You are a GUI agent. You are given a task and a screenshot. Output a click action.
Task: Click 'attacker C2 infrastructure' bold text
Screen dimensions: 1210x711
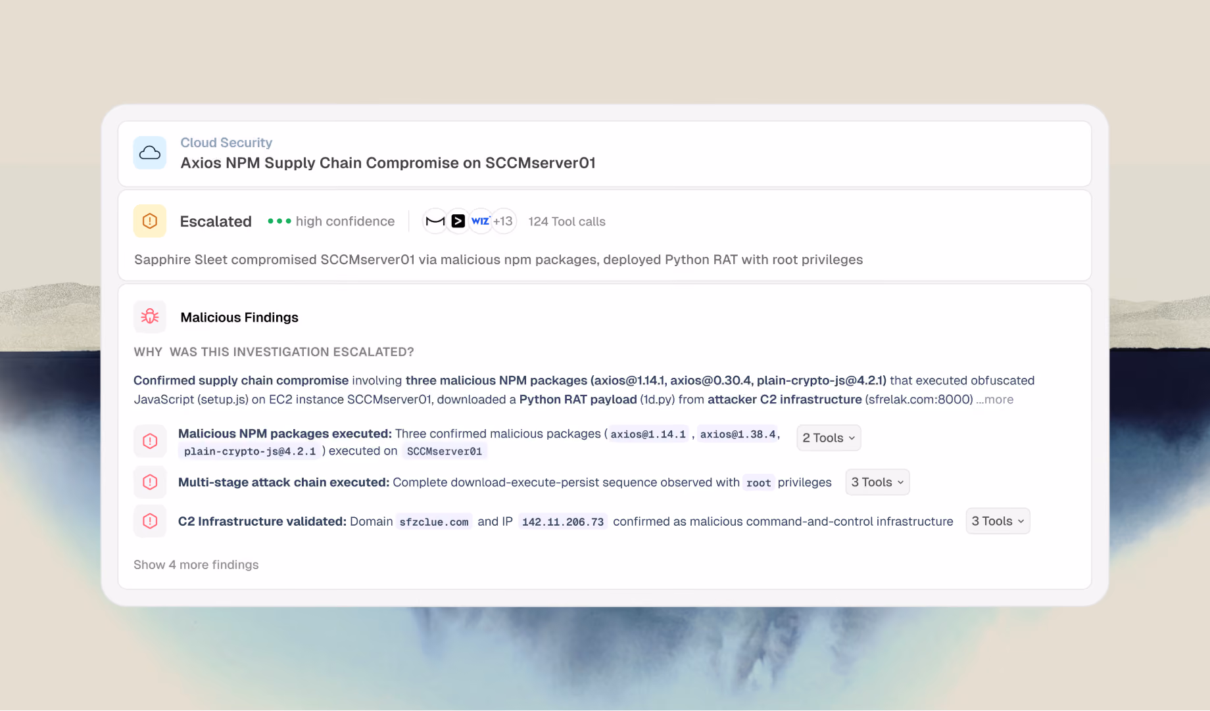point(785,400)
